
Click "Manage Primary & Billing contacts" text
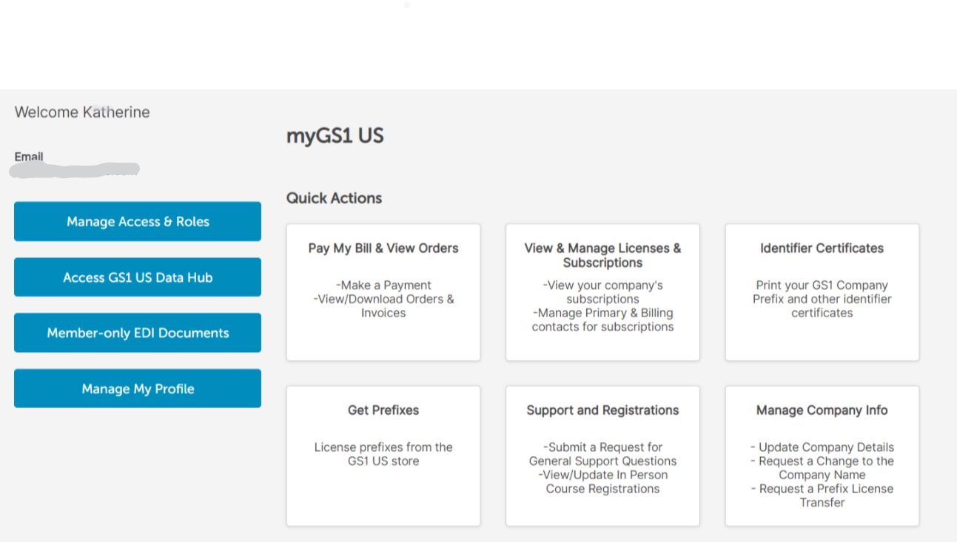(602, 320)
